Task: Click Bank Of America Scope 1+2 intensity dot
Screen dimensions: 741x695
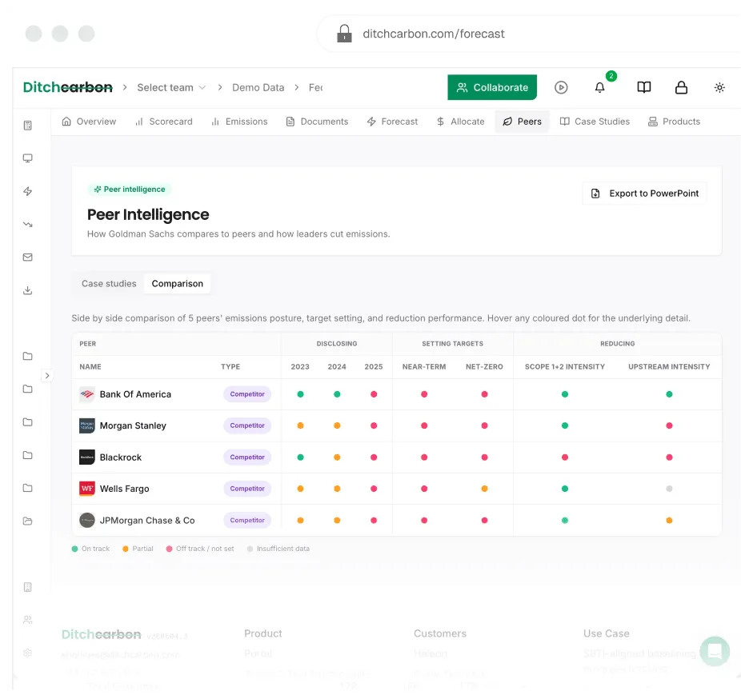Action: pos(565,394)
